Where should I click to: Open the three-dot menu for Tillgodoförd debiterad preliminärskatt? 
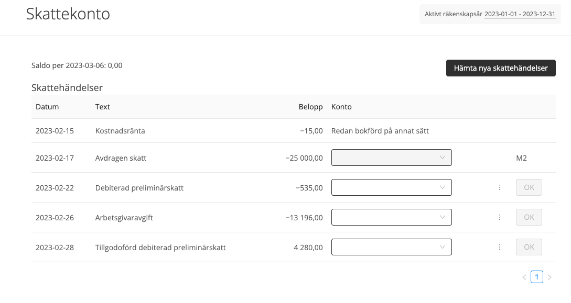tap(500, 247)
